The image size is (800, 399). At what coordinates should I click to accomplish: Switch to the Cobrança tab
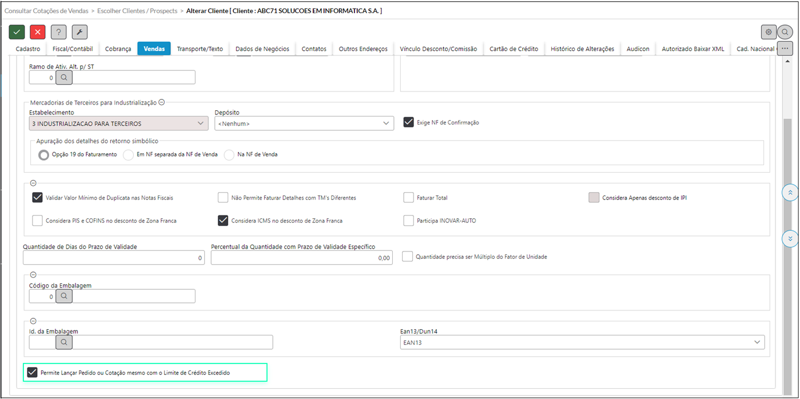tap(118, 49)
